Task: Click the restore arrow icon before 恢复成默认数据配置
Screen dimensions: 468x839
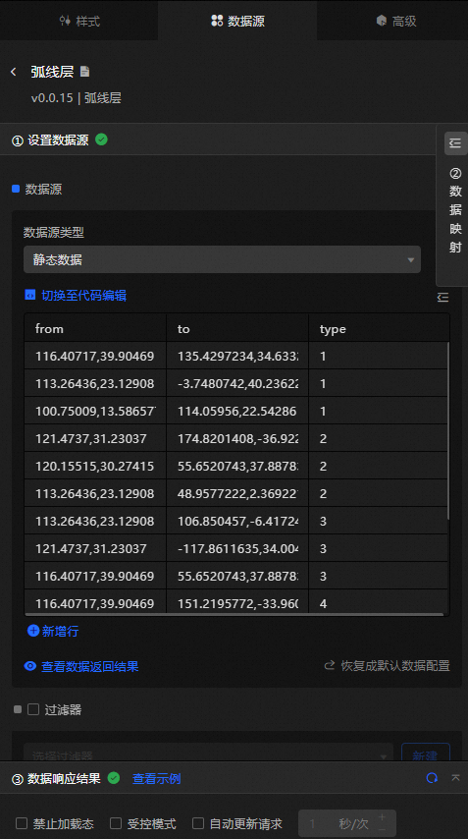Action: pyautogui.click(x=330, y=666)
